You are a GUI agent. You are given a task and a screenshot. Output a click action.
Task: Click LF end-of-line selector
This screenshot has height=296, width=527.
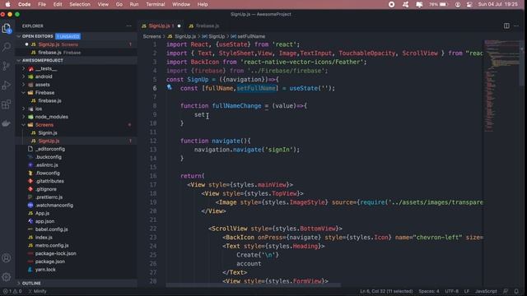pos(467,291)
